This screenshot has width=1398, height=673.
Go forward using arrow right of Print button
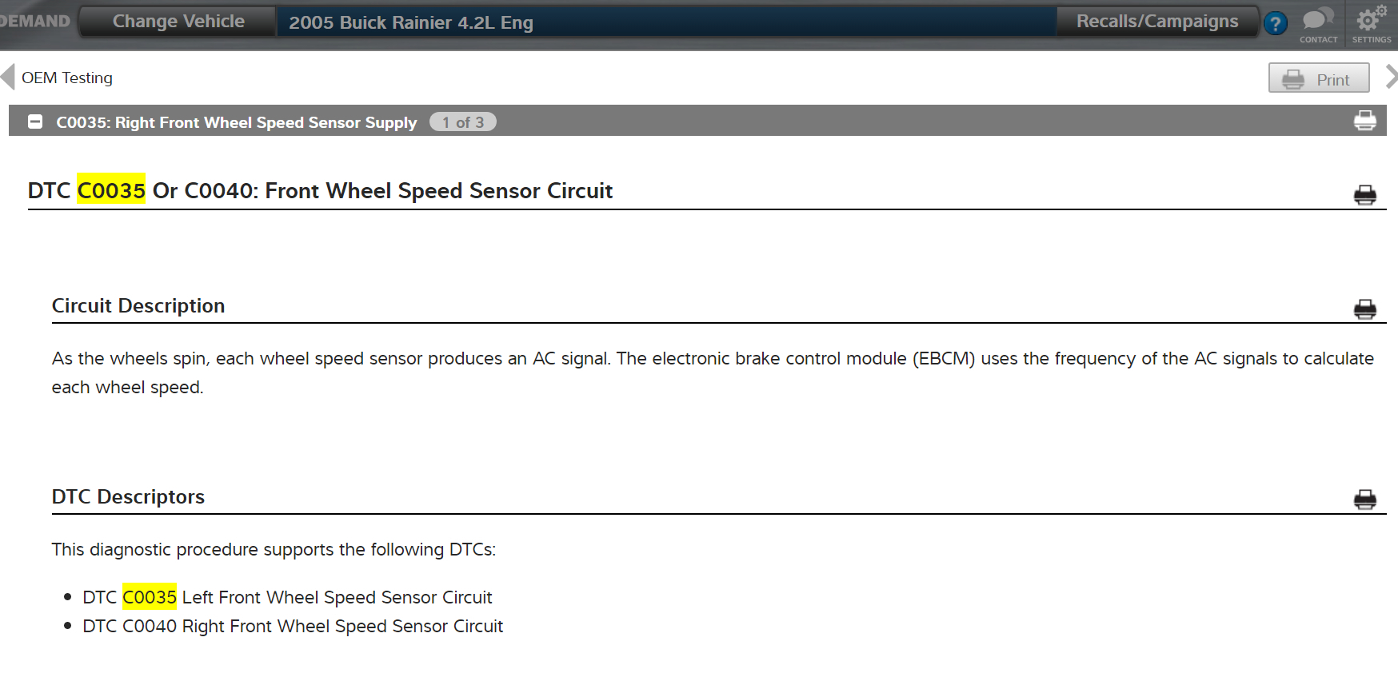pos(1392,77)
